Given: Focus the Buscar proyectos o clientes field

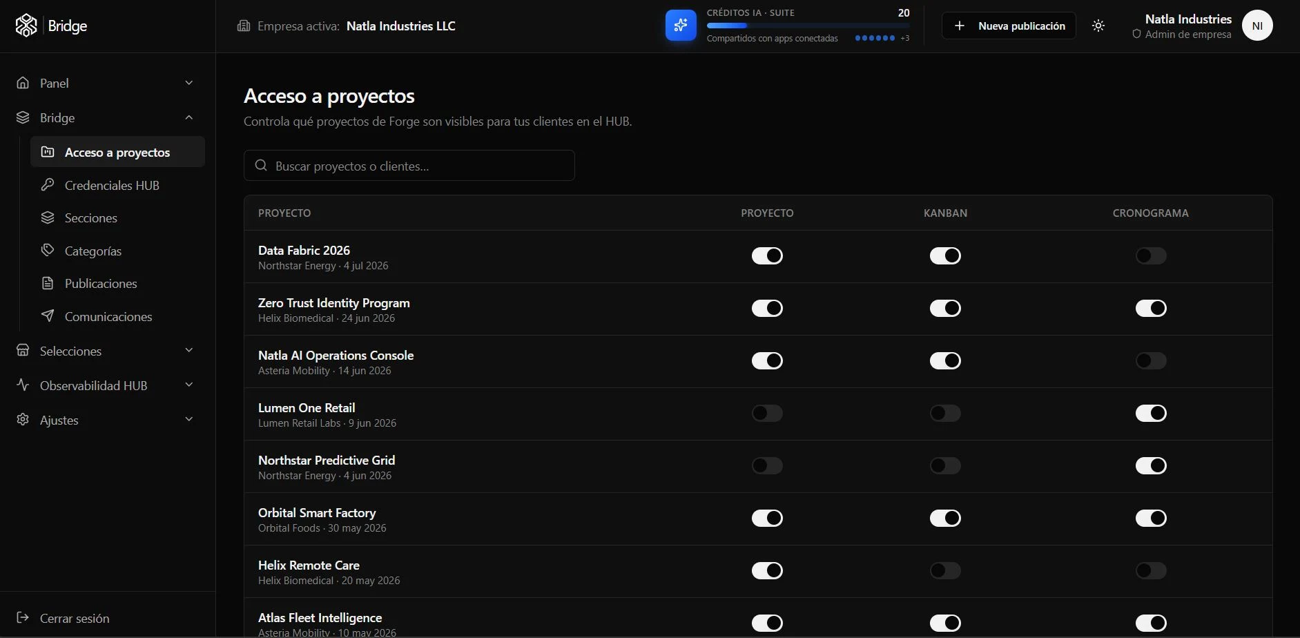Looking at the screenshot, I should click(409, 166).
